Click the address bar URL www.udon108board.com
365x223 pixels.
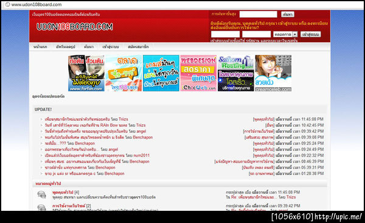point(36,4)
